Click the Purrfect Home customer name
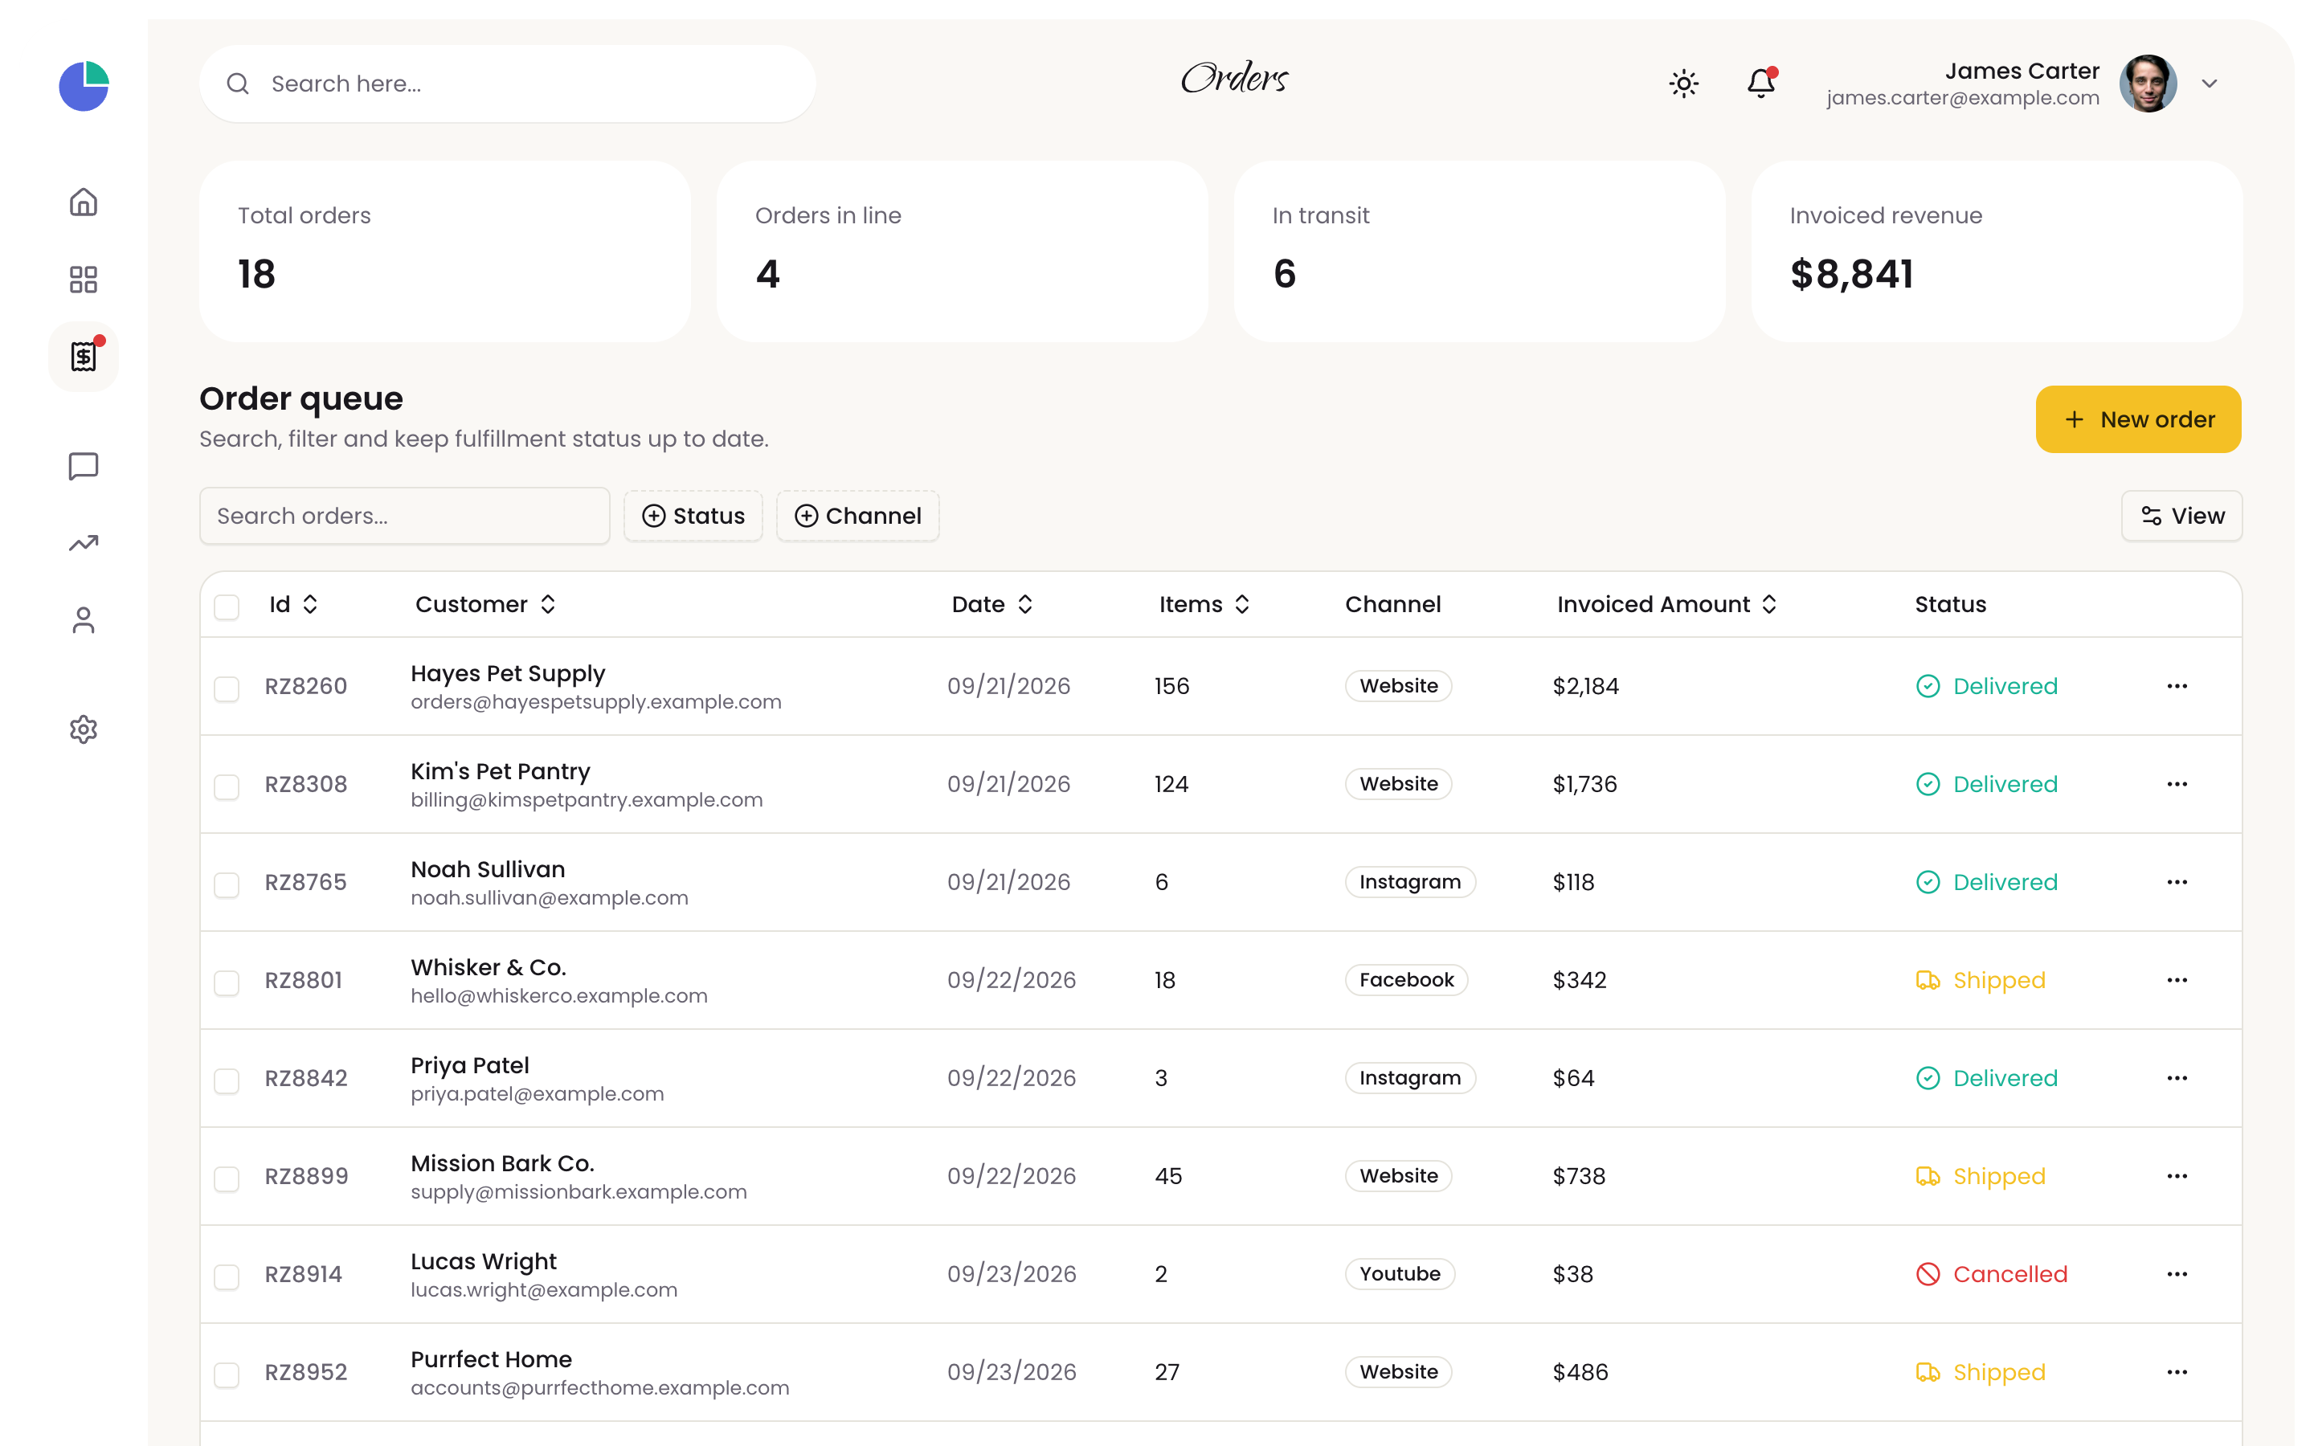The image size is (2314, 1446). click(491, 1359)
